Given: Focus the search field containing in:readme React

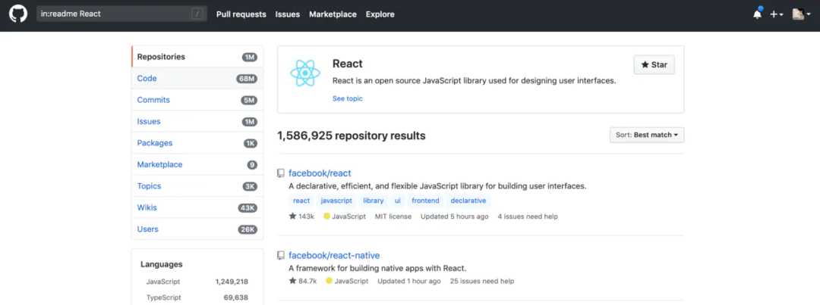Looking at the screenshot, I should click(x=114, y=14).
